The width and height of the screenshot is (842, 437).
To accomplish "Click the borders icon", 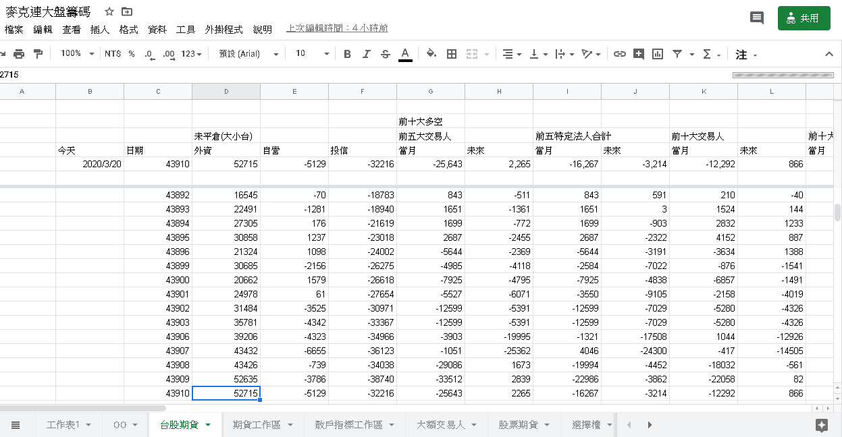I will [452, 54].
